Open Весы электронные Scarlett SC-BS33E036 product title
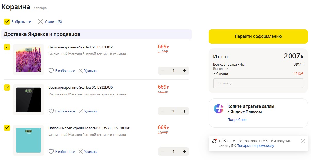Image resolution: width=311 pixels, height=160 pixels. click(x=81, y=87)
